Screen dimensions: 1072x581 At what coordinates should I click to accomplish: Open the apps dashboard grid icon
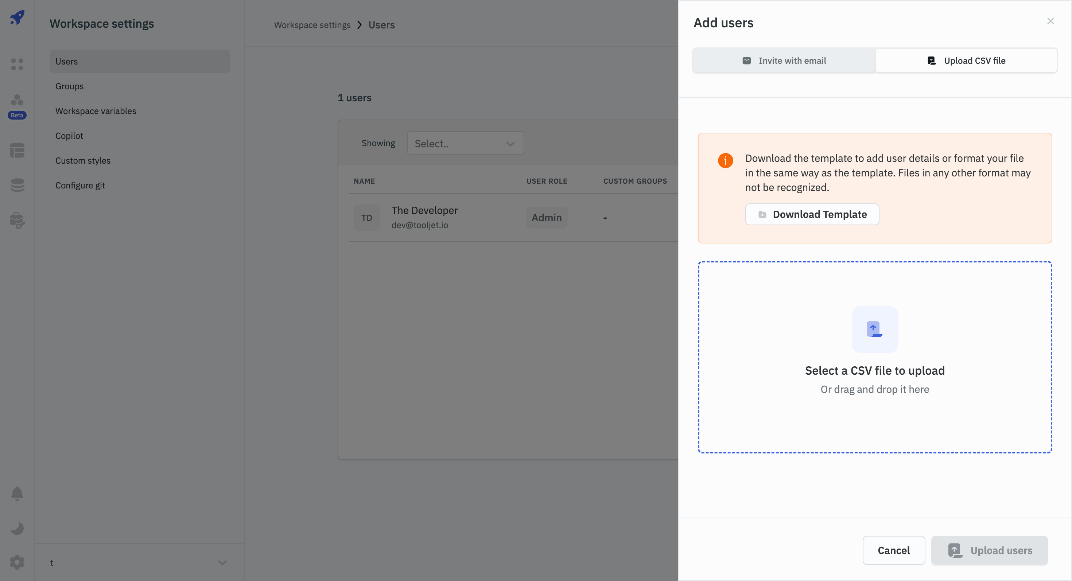click(17, 64)
